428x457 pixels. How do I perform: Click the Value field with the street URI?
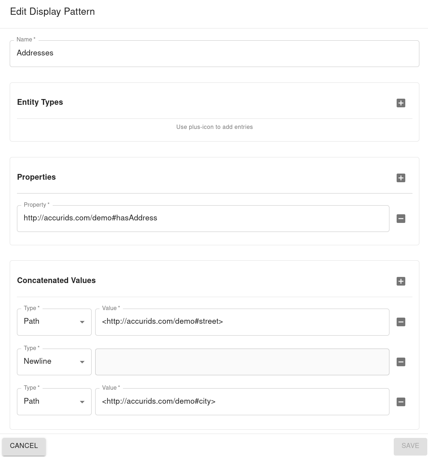click(x=242, y=322)
